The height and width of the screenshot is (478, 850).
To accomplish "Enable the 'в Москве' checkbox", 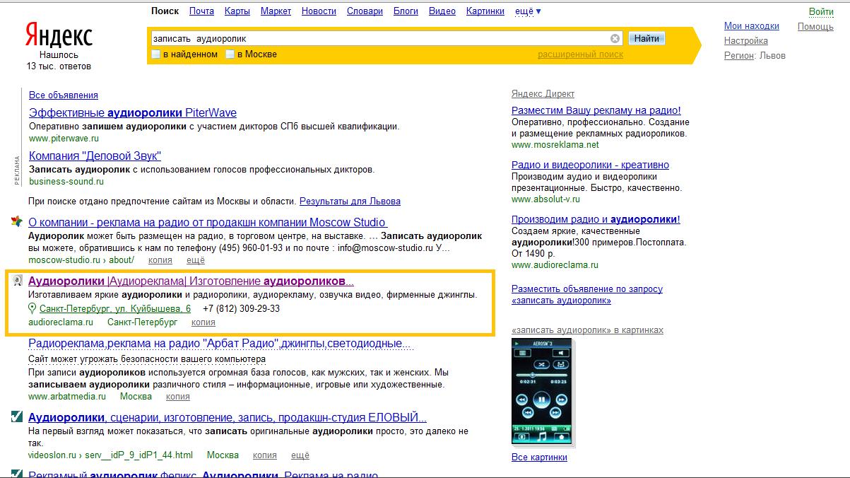I will click(x=230, y=54).
